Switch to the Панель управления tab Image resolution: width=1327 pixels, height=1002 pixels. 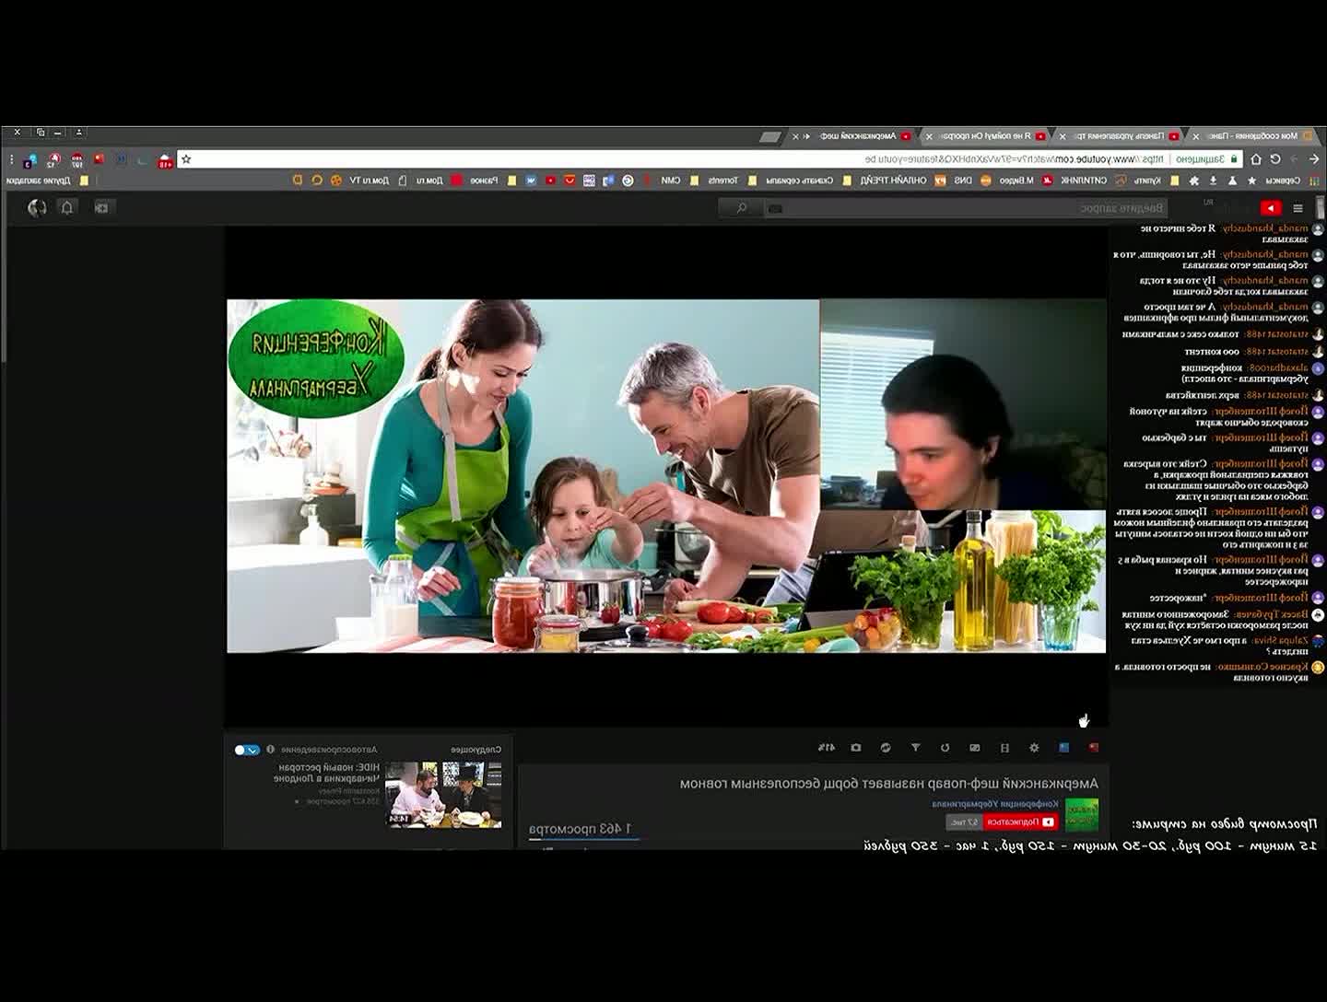click(x=1116, y=136)
